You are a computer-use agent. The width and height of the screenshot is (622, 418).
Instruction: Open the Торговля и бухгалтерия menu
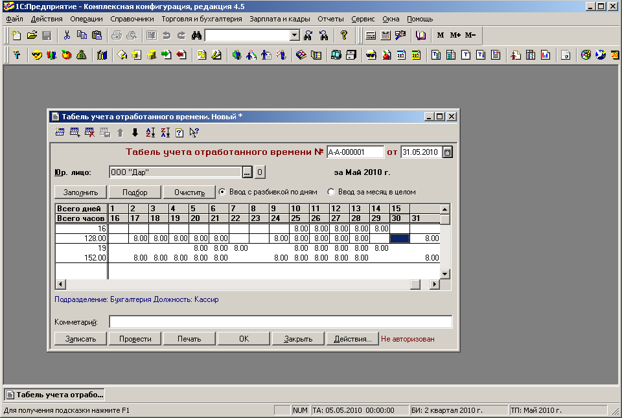click(202, 19)
